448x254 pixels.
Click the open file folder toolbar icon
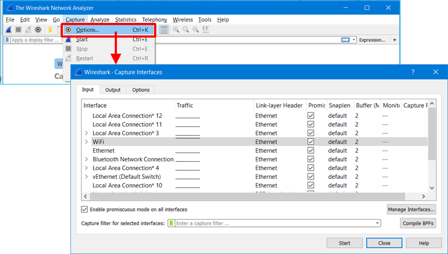pyautogui.click(x=50, y=29)
